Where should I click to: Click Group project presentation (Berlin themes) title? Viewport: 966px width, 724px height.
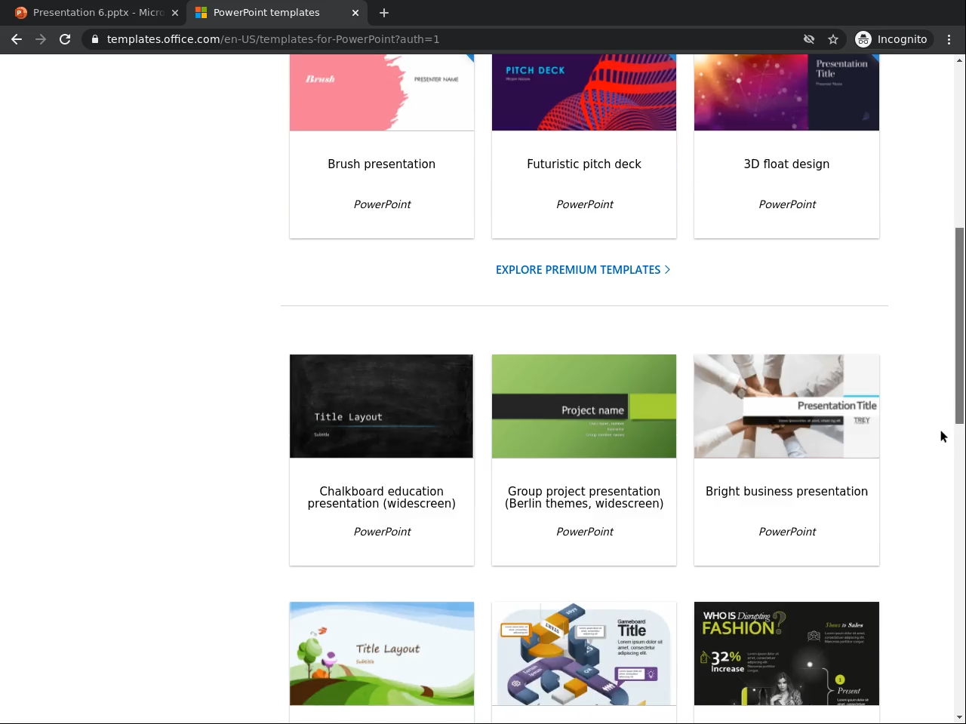(x=584, y=498)
